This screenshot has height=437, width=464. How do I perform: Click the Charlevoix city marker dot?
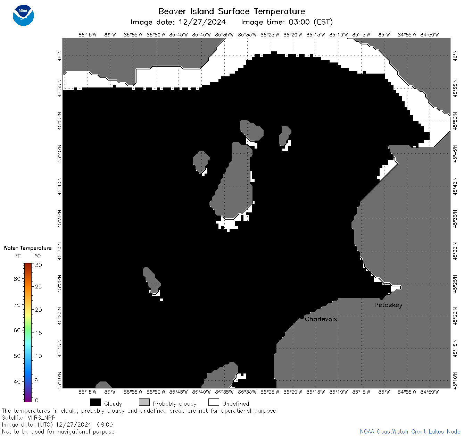pos(302,317)
